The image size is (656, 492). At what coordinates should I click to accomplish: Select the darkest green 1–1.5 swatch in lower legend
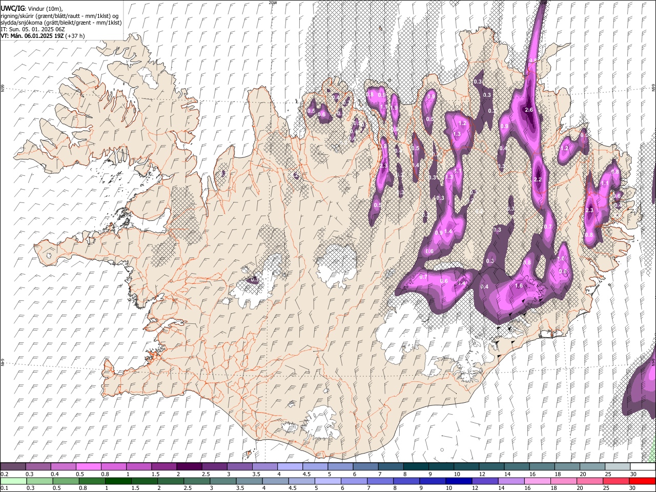[118, 481]
